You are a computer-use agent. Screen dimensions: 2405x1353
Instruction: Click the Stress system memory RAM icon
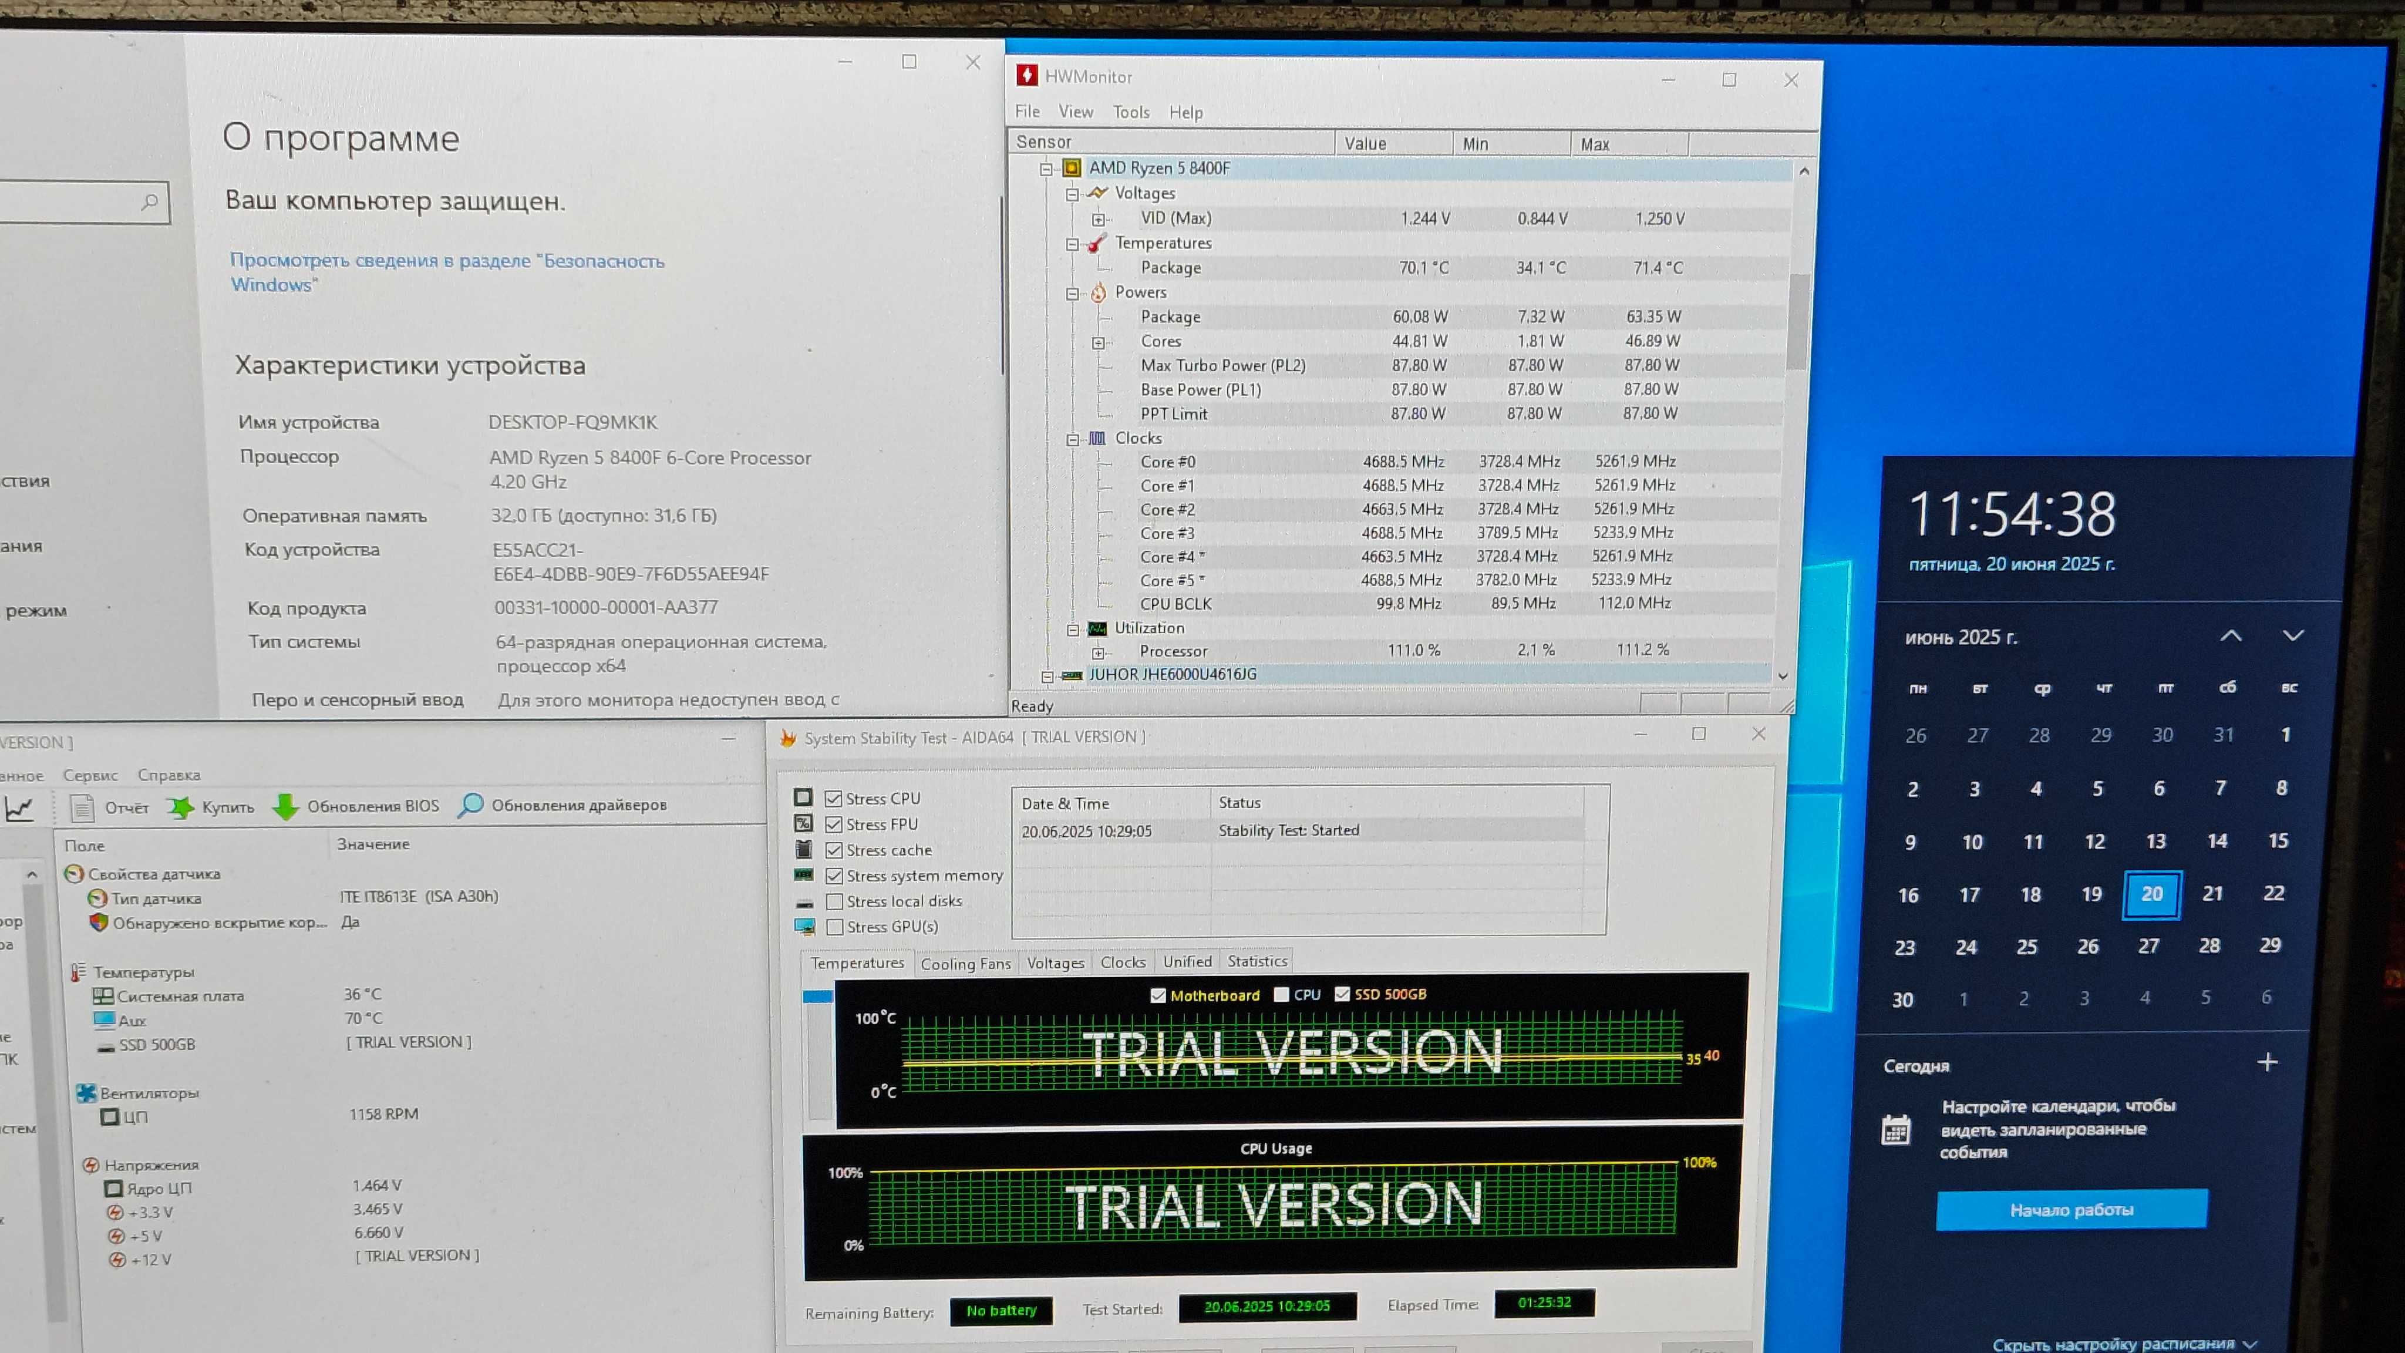[803, 875]
